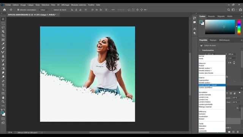Click flip horizontal icon in Properties
This screenshot has width=243, height=137.
pyautogui.click(x=230, y=62)
